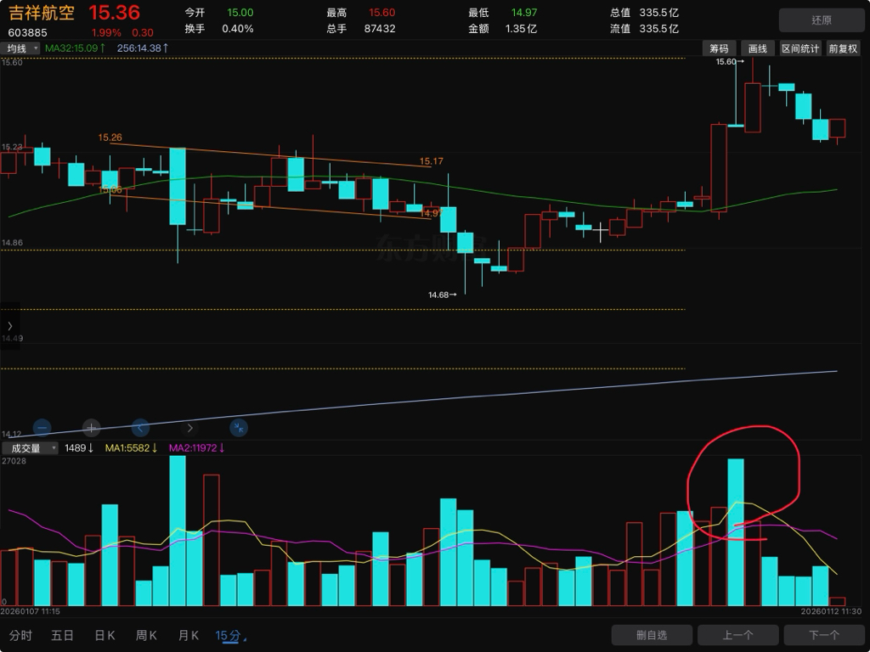Open 区间统计 range statistics
The height and width of the screenshot is (652, 870).
(800, 48)
